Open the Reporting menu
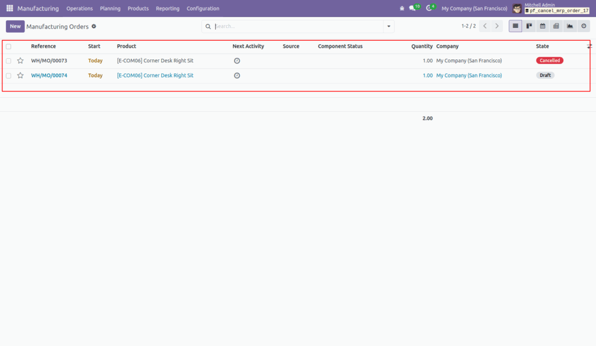 click(x=168, y=8)
